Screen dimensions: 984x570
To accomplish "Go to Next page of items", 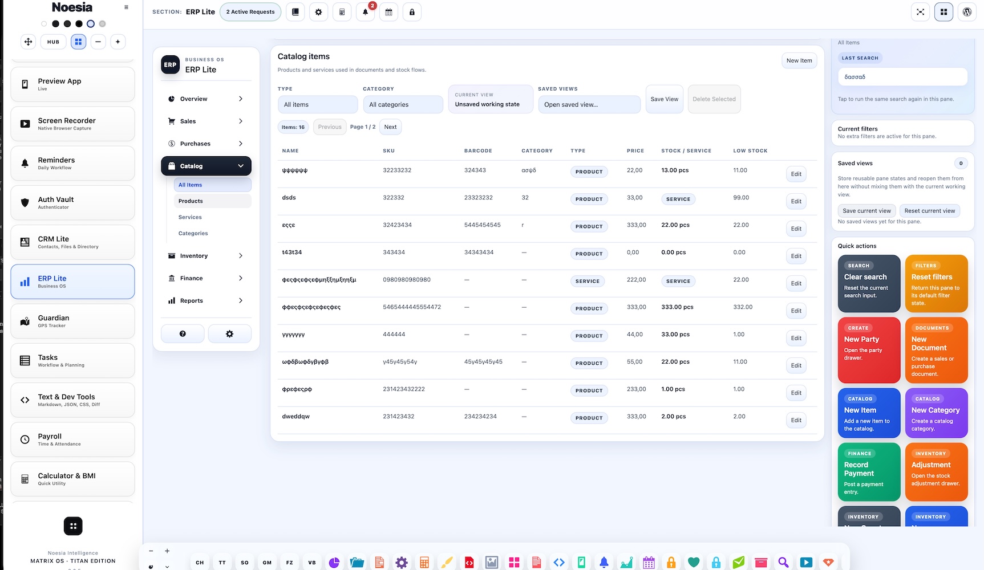I will point(390,127).
